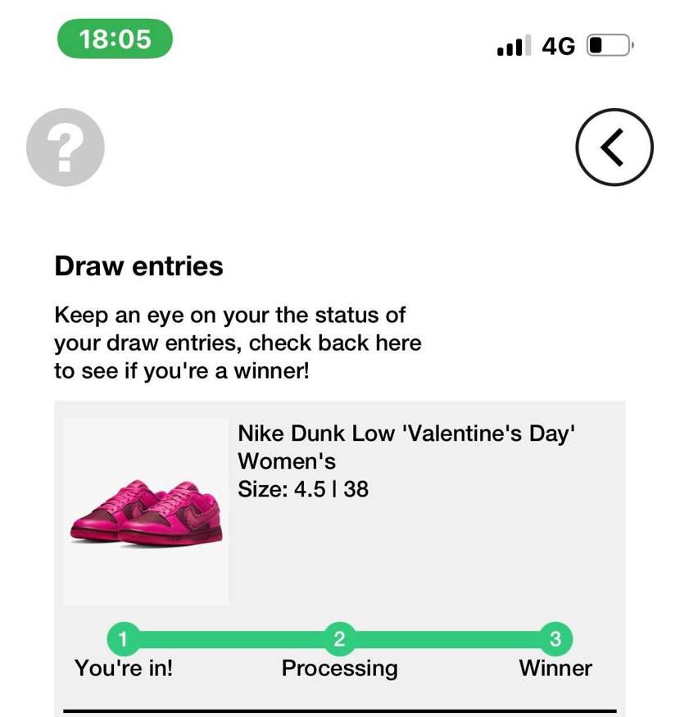
Task: Tap the cellular signal bars icon
Action: [x=514, y=45]
